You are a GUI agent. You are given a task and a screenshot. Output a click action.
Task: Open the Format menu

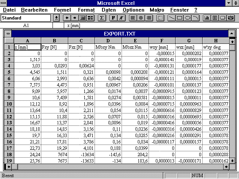[86, 10]
